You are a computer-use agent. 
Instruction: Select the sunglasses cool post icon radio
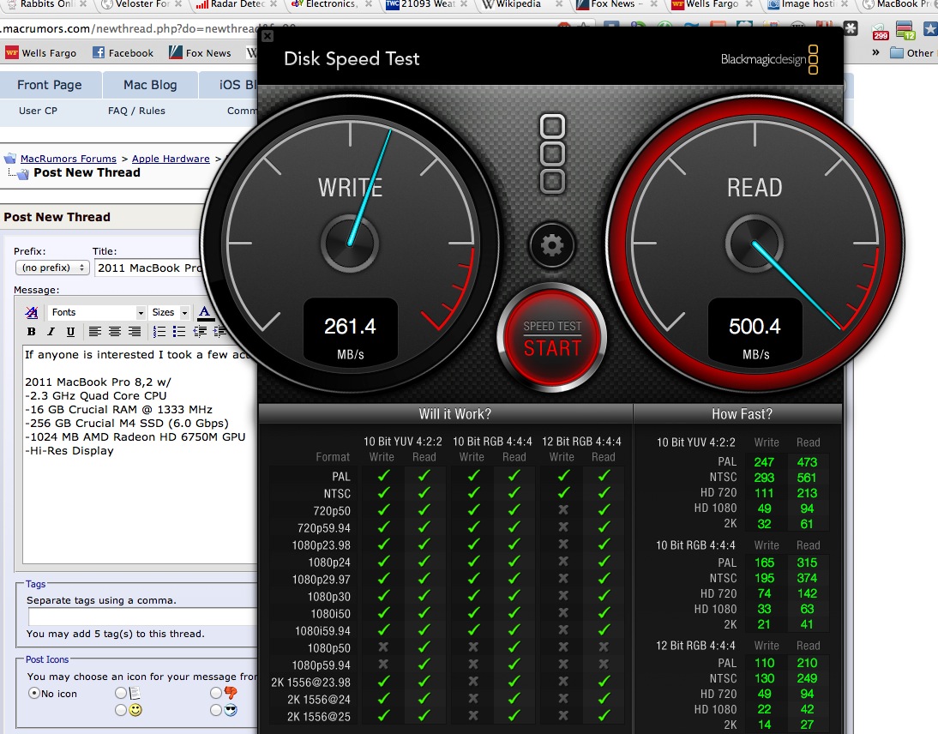(216, 710)
